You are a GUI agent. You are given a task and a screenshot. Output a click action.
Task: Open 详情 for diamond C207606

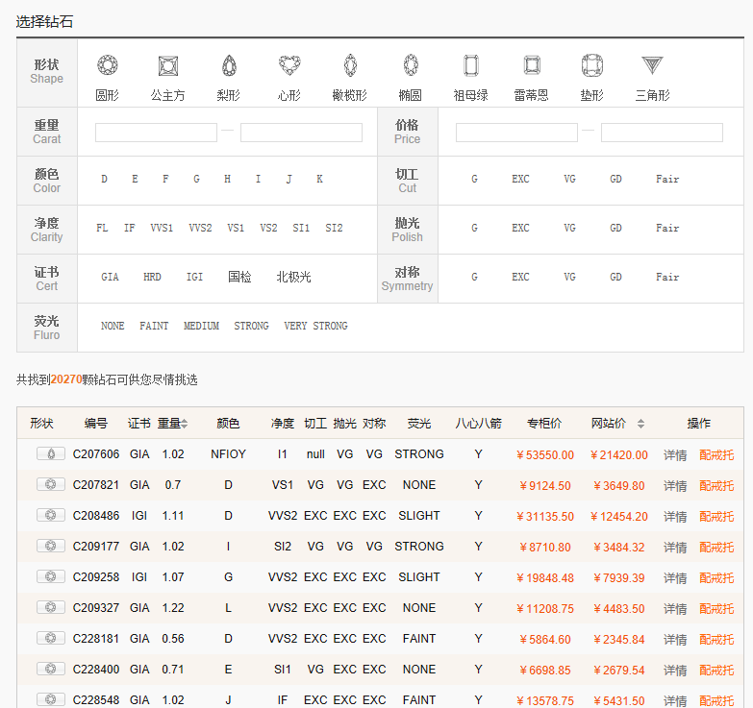675,455
